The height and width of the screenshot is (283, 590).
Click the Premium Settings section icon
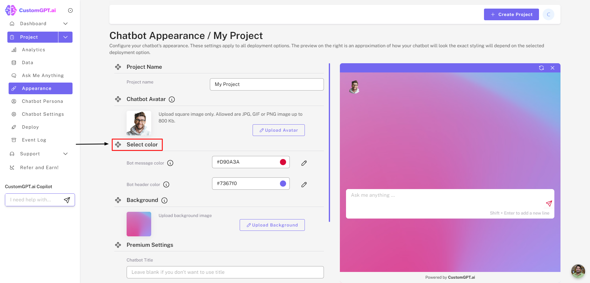click(118, 245)
